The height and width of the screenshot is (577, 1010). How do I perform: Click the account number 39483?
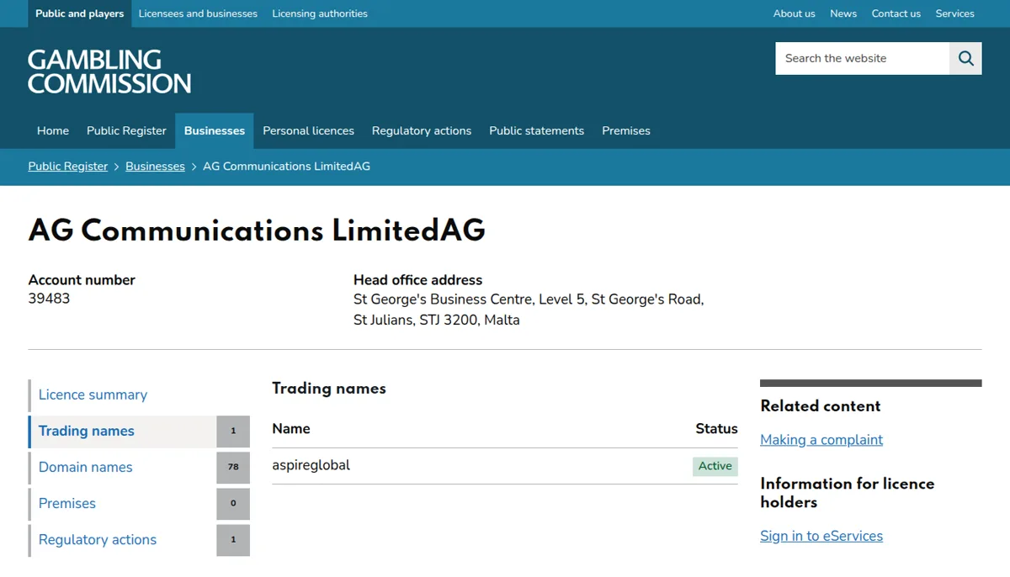(49, 299)
